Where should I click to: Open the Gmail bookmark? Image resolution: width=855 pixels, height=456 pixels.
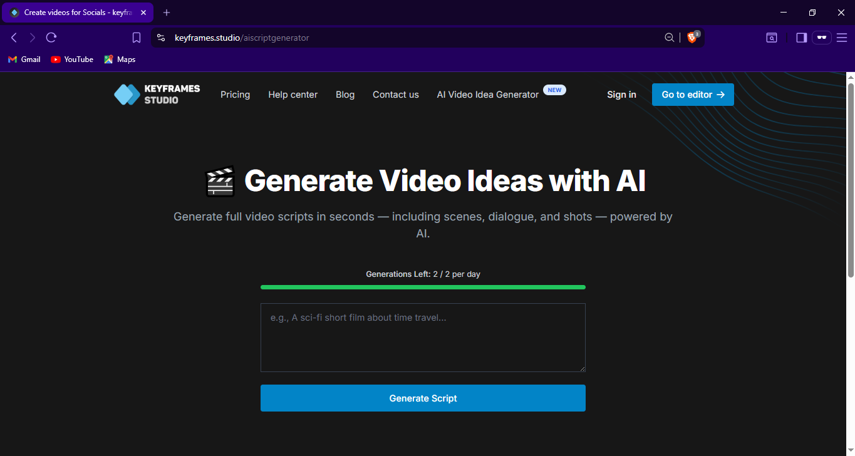24,59
